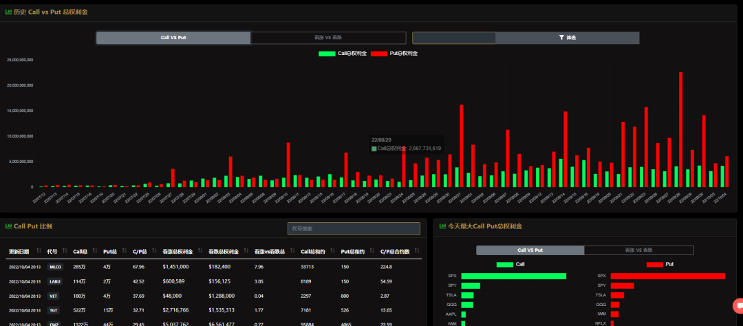Viewport: 743px width, 326px height.
Task: Sort by Call总和约 column arrows
Action: click(333, 250)
